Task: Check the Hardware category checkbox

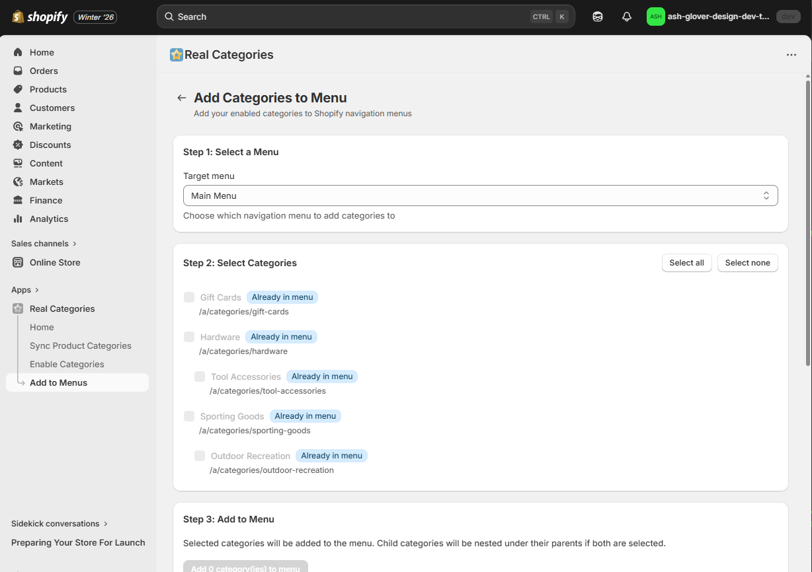Action: [x=188, y=337]
